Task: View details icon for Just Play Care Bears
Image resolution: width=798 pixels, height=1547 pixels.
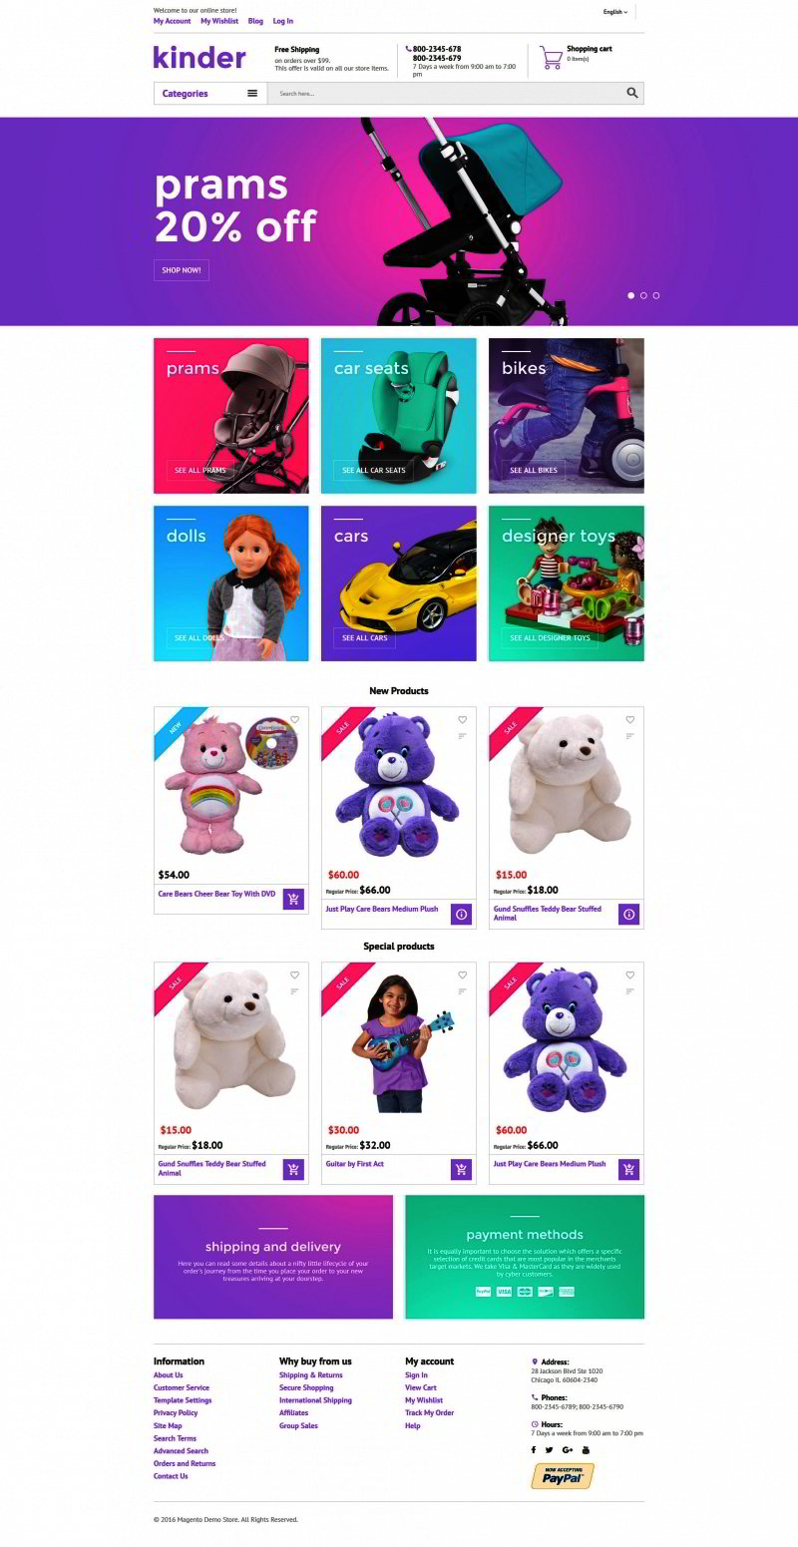Action: coord(461,914)
